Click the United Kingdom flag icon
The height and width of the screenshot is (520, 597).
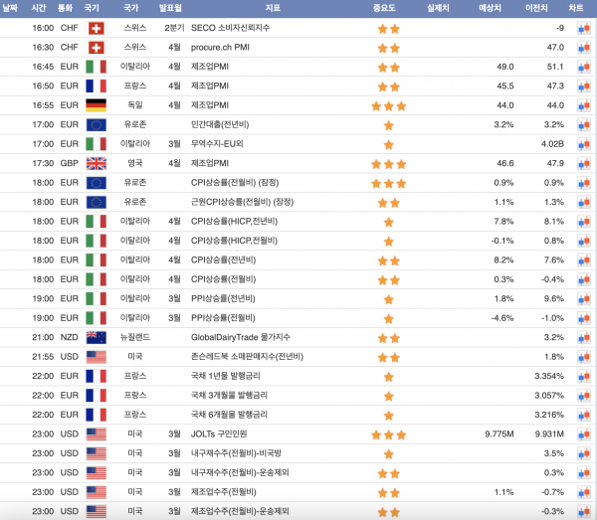coord(97,163)
